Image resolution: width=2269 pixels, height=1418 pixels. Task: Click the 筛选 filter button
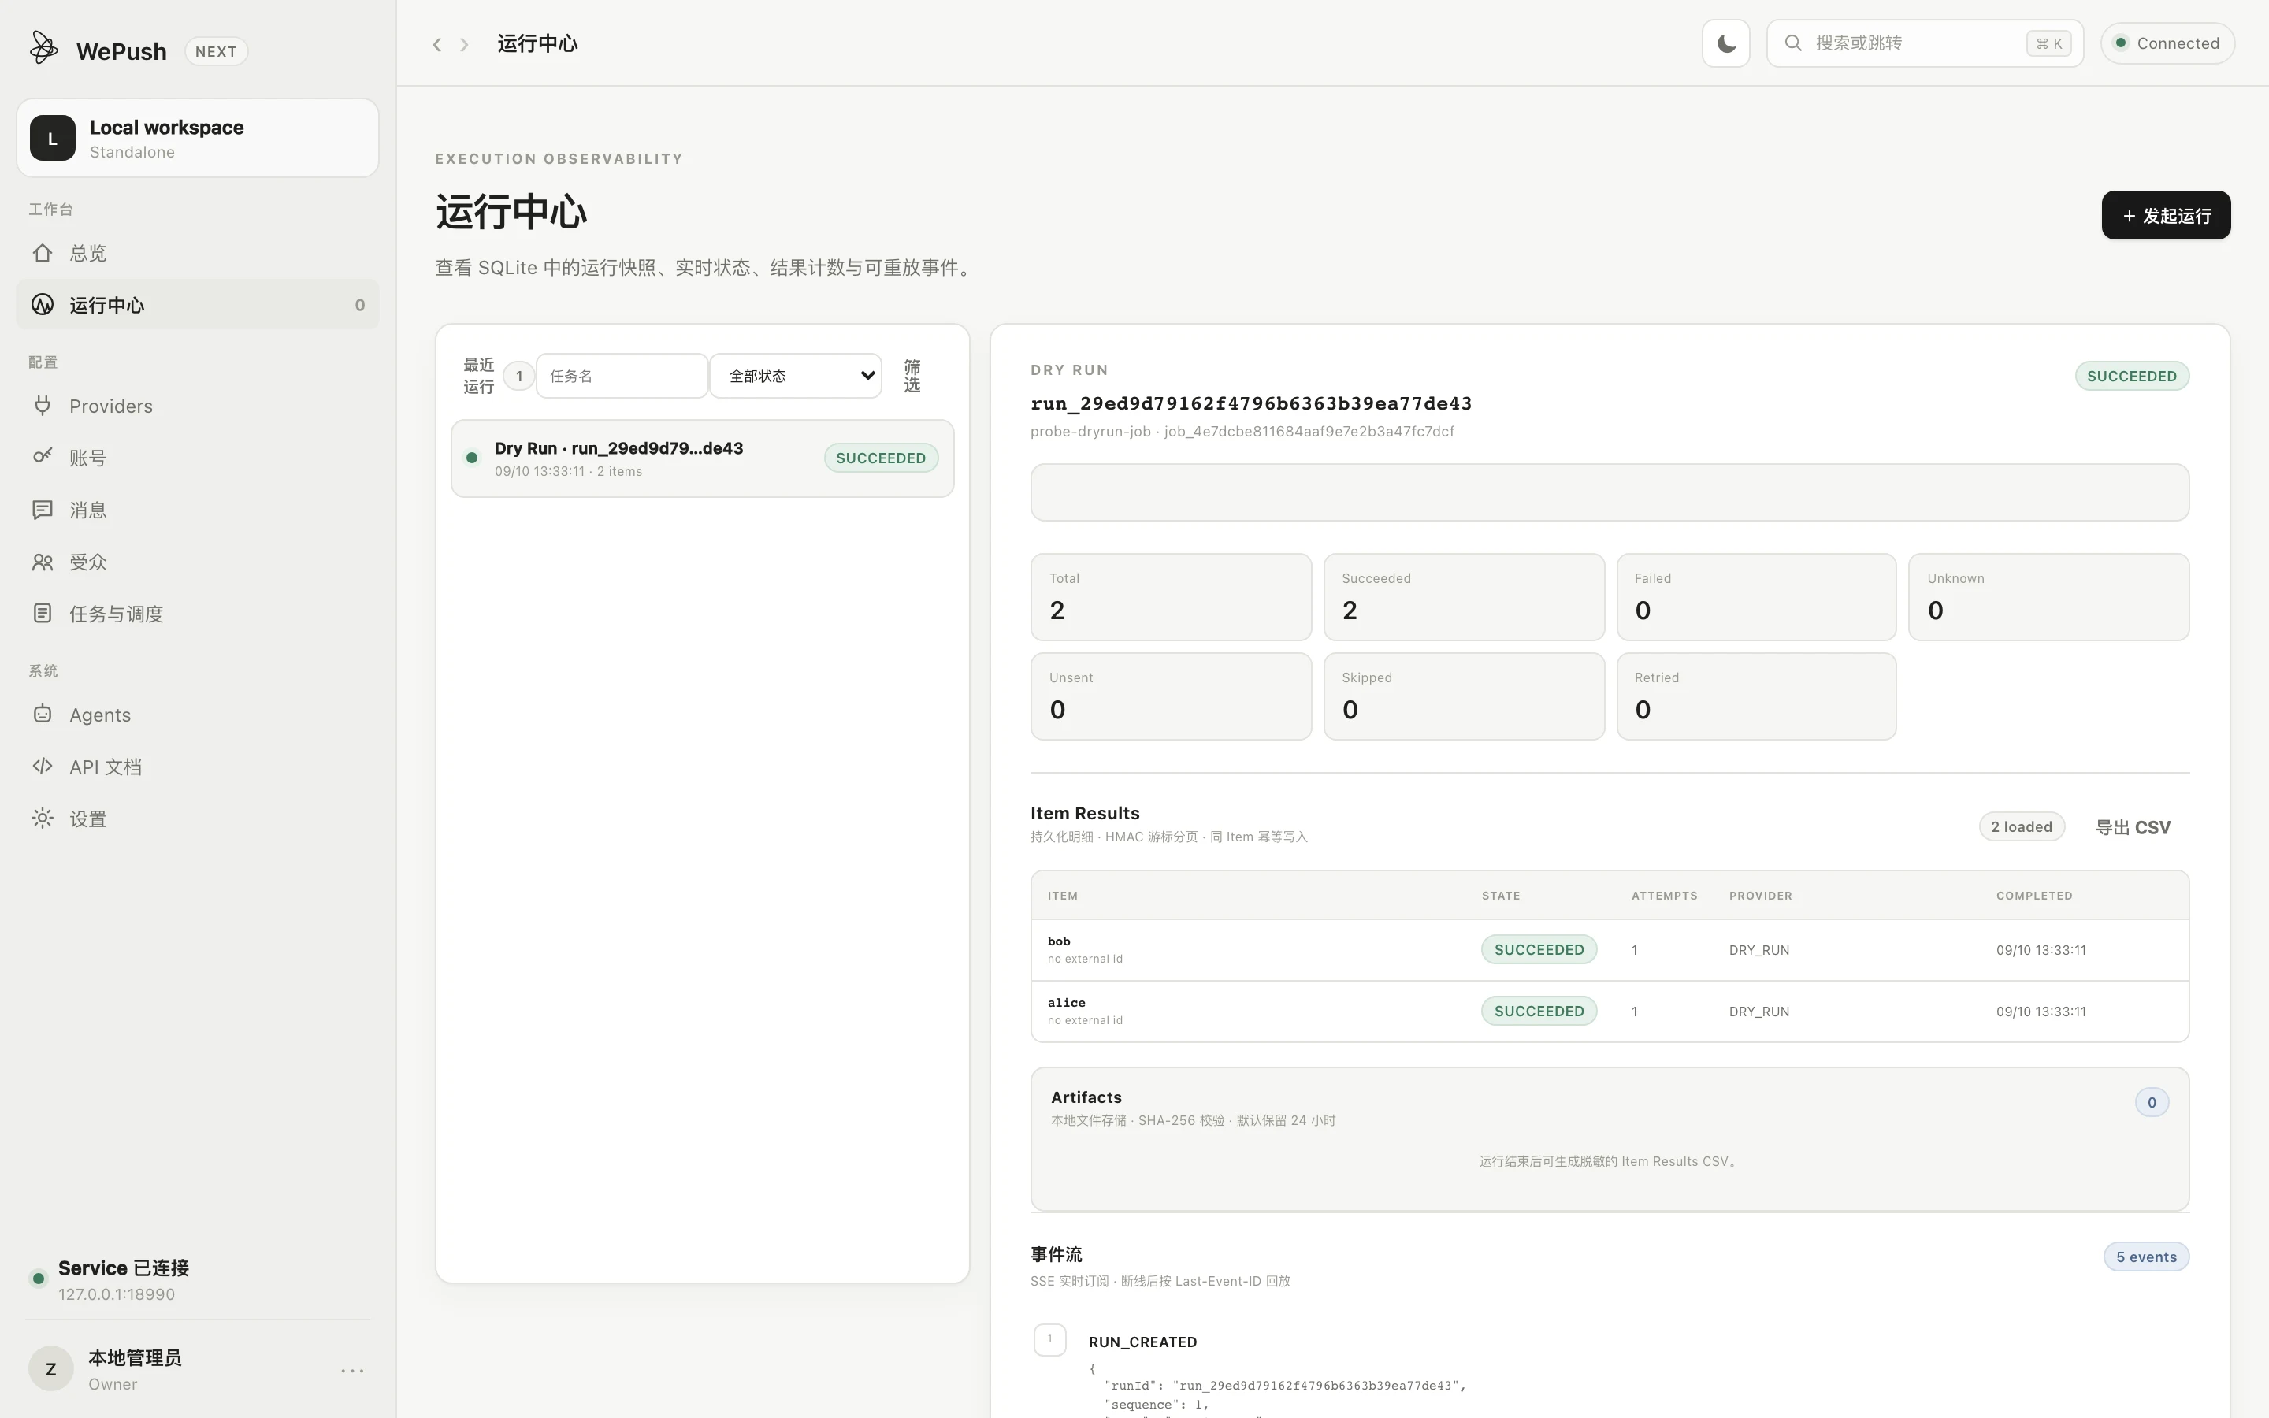tap(912, 376)
